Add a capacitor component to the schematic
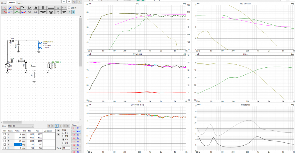Screen dimensions: 295x153 (43, 7)
